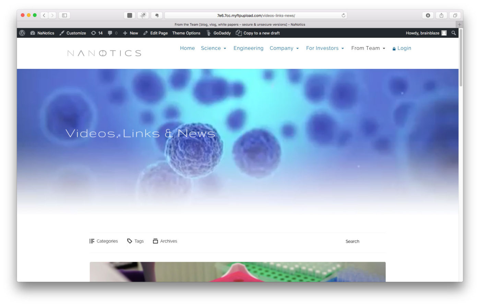Open the Categories filter

point(104,241)
